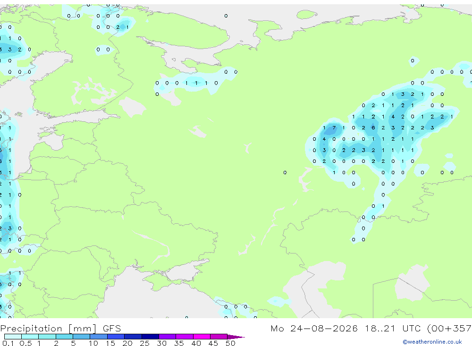Select the palest 0.1–0.5 mm legend swatch
The height and width of the screenshot is (346, 472).
click(x=13, y=337)
